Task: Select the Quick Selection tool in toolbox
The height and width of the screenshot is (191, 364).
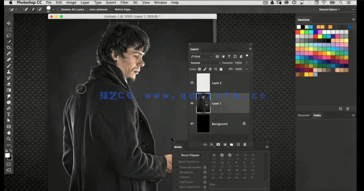Action: pos(8,41)
